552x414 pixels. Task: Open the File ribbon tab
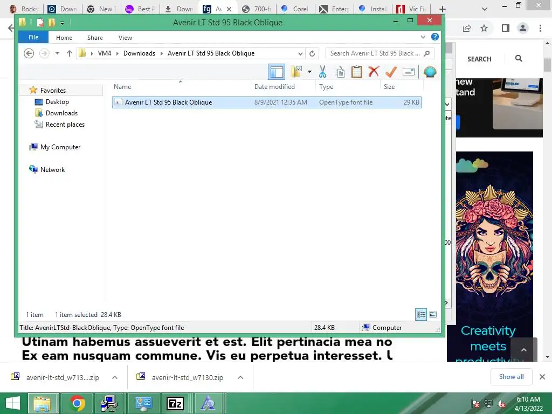pyautogui.click(x=33, y=37)
